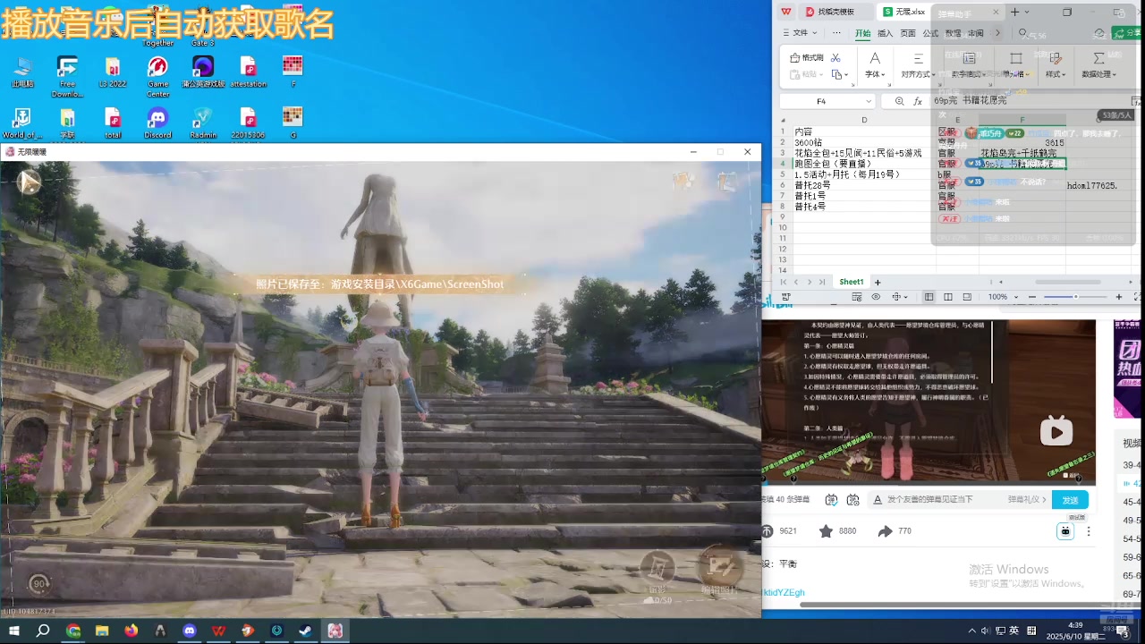
Task: Click the 格式刷 format painter in WPS
Action: 806,57
